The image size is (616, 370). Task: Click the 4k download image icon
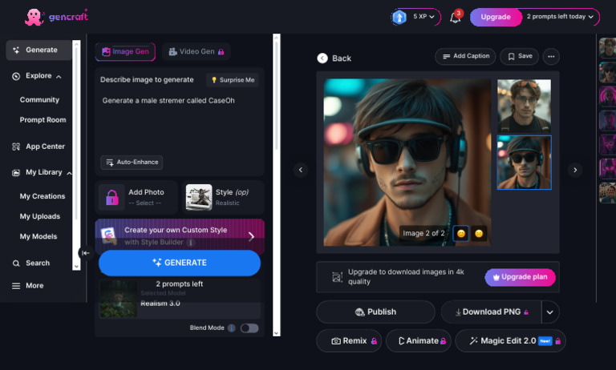click(x=337, y=276)
